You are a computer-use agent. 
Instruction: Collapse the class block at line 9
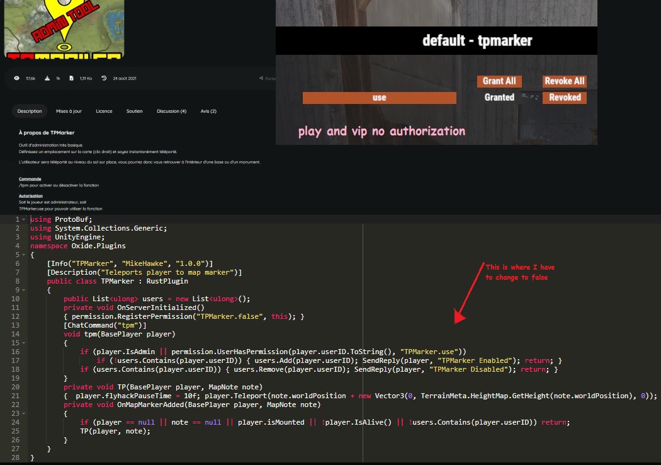coord(24,290)
